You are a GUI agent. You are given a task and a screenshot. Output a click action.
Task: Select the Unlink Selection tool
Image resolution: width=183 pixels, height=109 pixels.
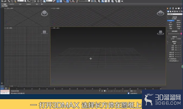(12, 1)
